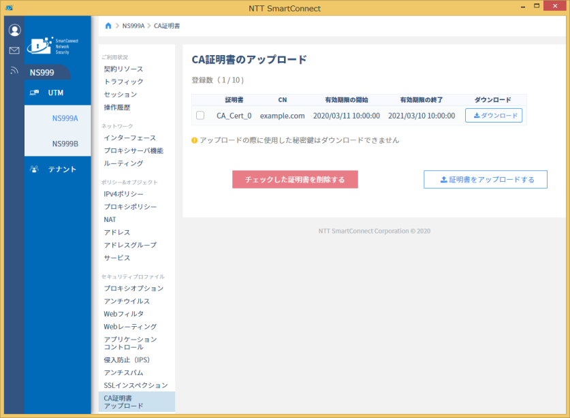The width and height of the screenshot is (570, 418).
Task: Check the CA_Cert_0 row checkbox
Action: coord(200,116)
